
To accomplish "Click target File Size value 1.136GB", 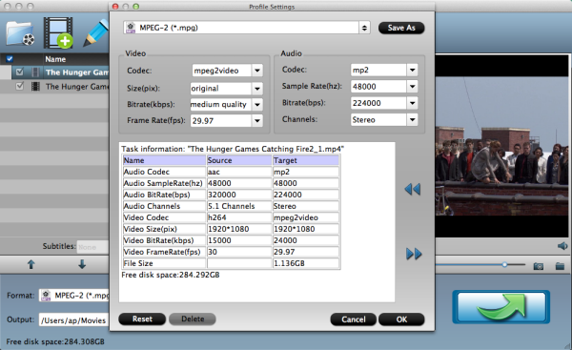I will [289, 263].
